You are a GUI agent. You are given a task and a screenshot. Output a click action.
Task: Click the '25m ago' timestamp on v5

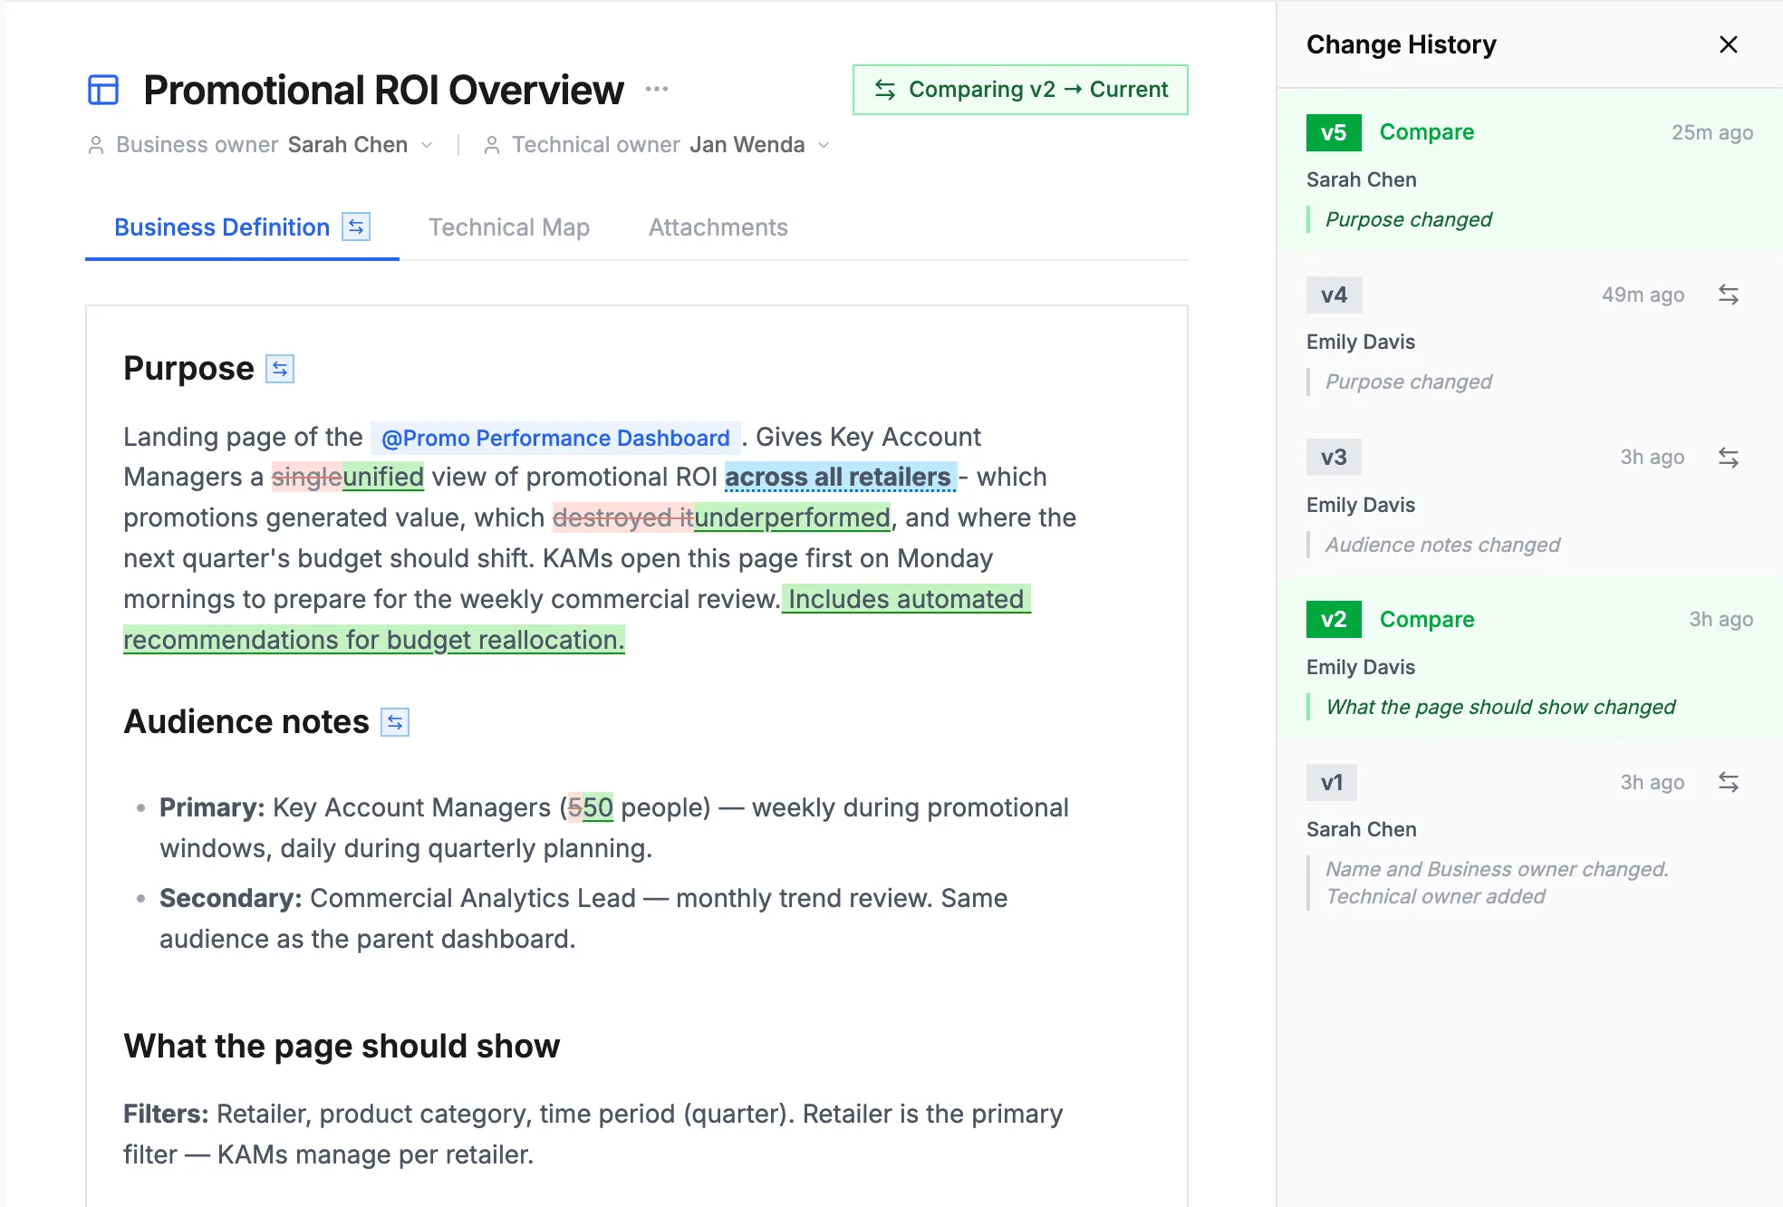tap(1712, 132)
